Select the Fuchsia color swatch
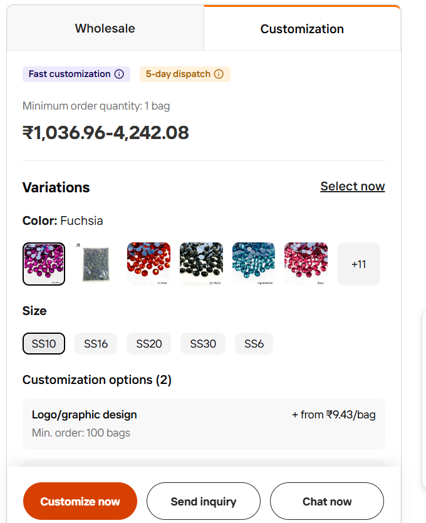This screenshot has height=523, width=426. pos(44,264)
